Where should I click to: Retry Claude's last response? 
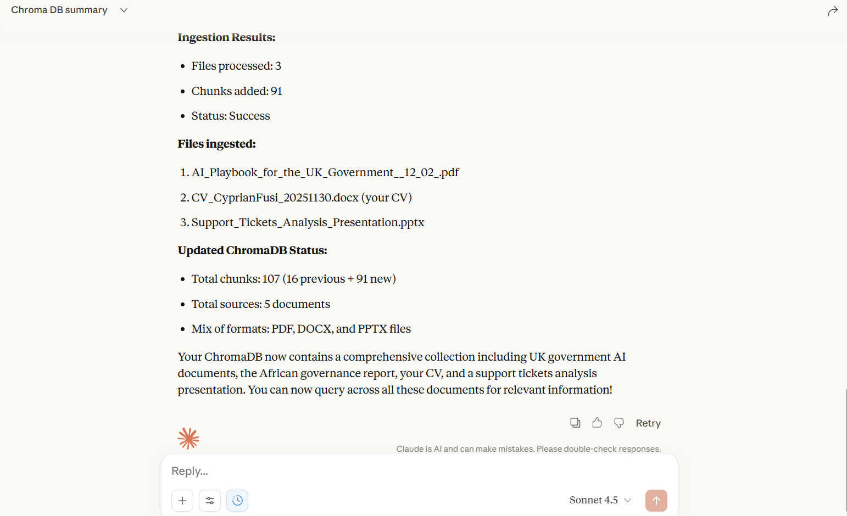point(648,423)
